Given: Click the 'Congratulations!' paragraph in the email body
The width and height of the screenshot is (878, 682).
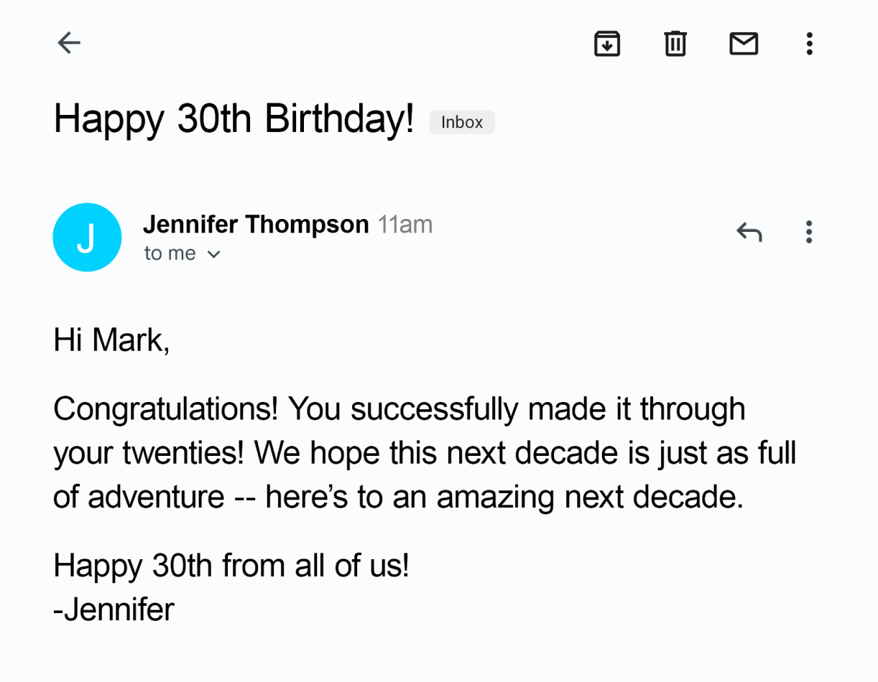Looking at the screenshot, I should coord(425,454).
